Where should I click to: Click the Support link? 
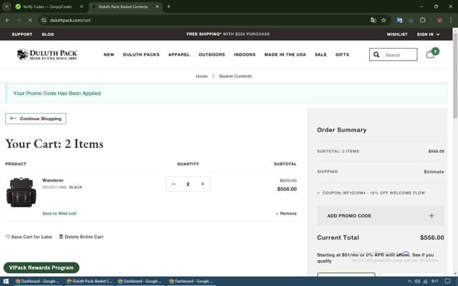click(x=22, y=34)
